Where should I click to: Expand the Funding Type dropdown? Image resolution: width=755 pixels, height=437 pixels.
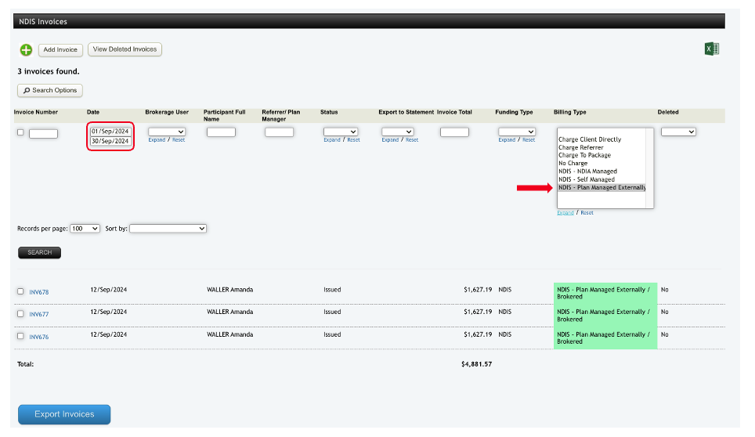pyautogui.click(x=516, y=132)
